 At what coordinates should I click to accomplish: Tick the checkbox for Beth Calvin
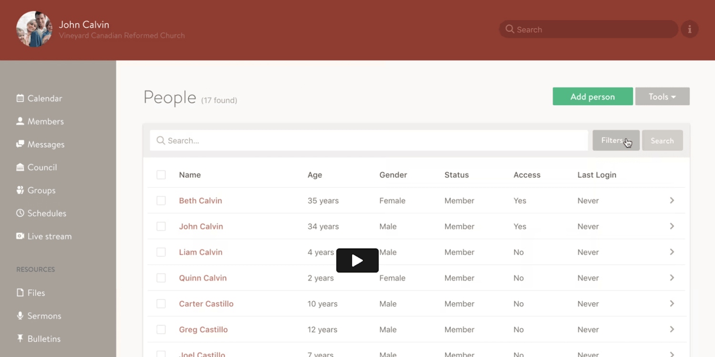tap(161, 201)
